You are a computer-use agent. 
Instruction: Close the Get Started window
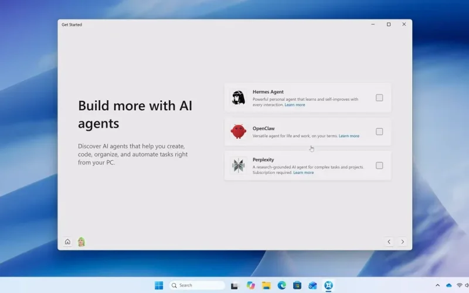pos(404,24)
